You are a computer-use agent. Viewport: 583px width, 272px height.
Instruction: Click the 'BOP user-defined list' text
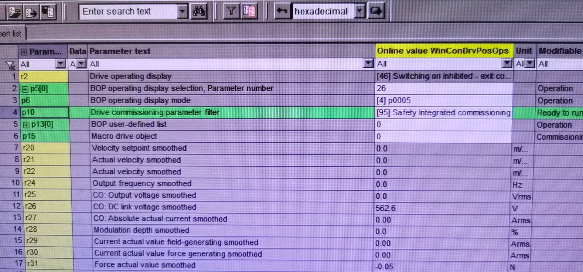(x=129, y=124)
